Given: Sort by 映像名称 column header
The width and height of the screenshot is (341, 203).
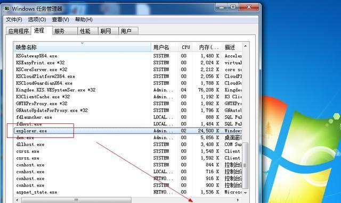Looking at the screenshot, I should click(83, 47).
